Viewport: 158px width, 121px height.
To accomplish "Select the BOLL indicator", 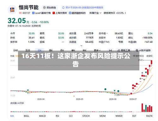I will click(27, 116).
